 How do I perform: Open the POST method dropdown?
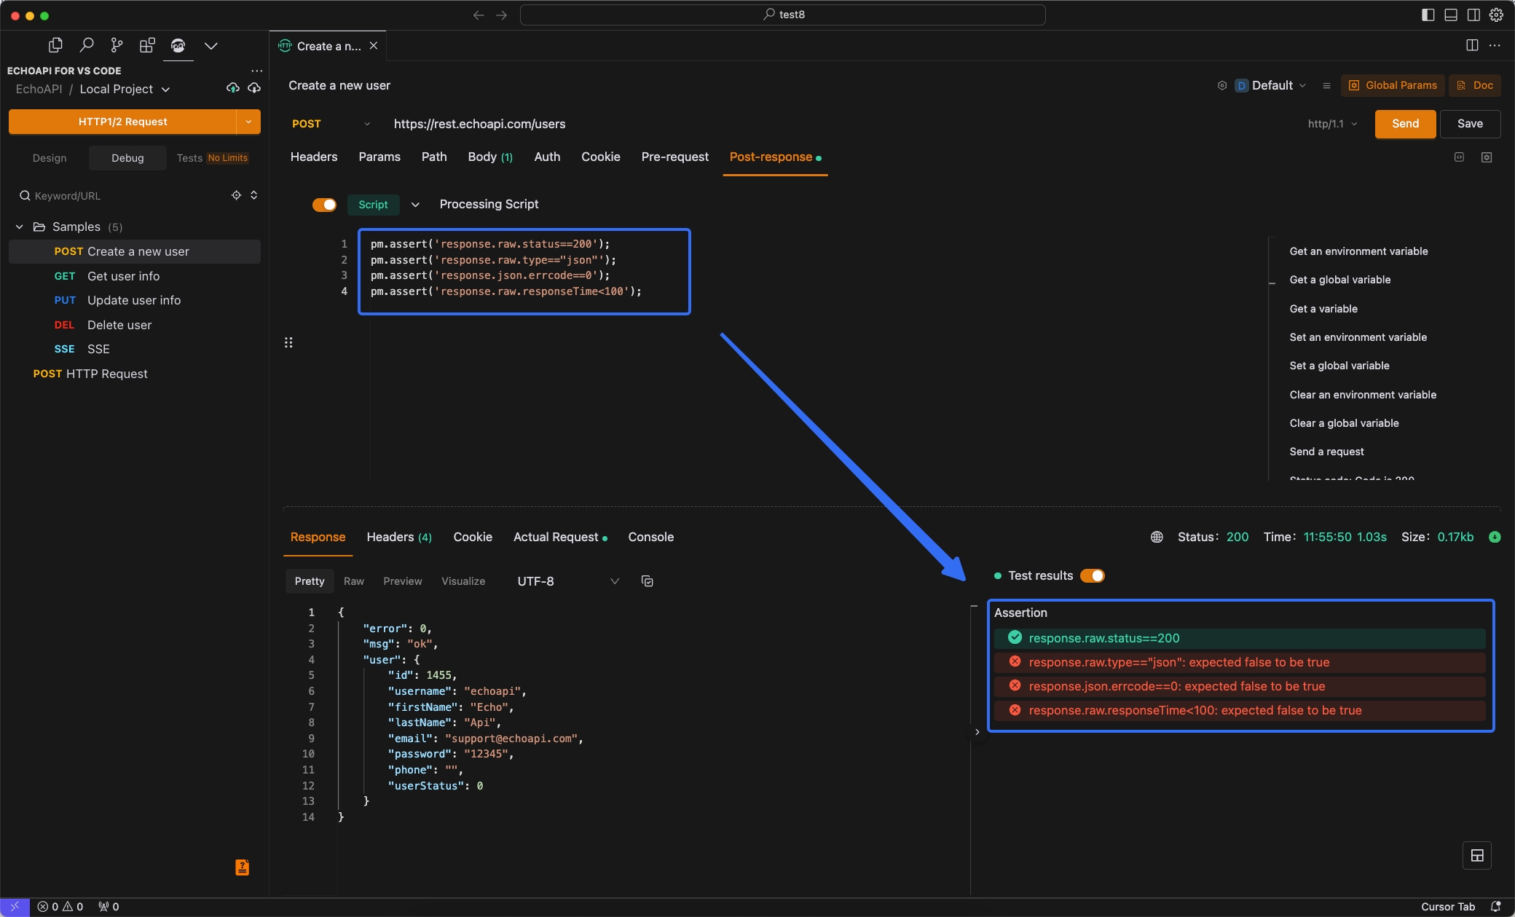(x=331, y=124)
